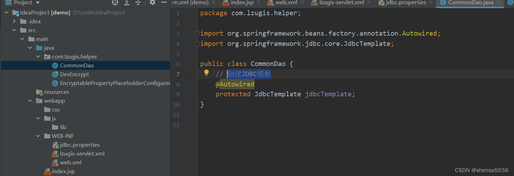Select the resources folder

85,92
